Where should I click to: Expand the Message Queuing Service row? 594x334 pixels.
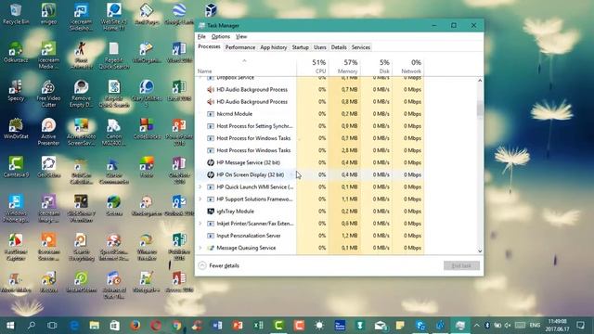pyautogui.click(x=200, y=248)
